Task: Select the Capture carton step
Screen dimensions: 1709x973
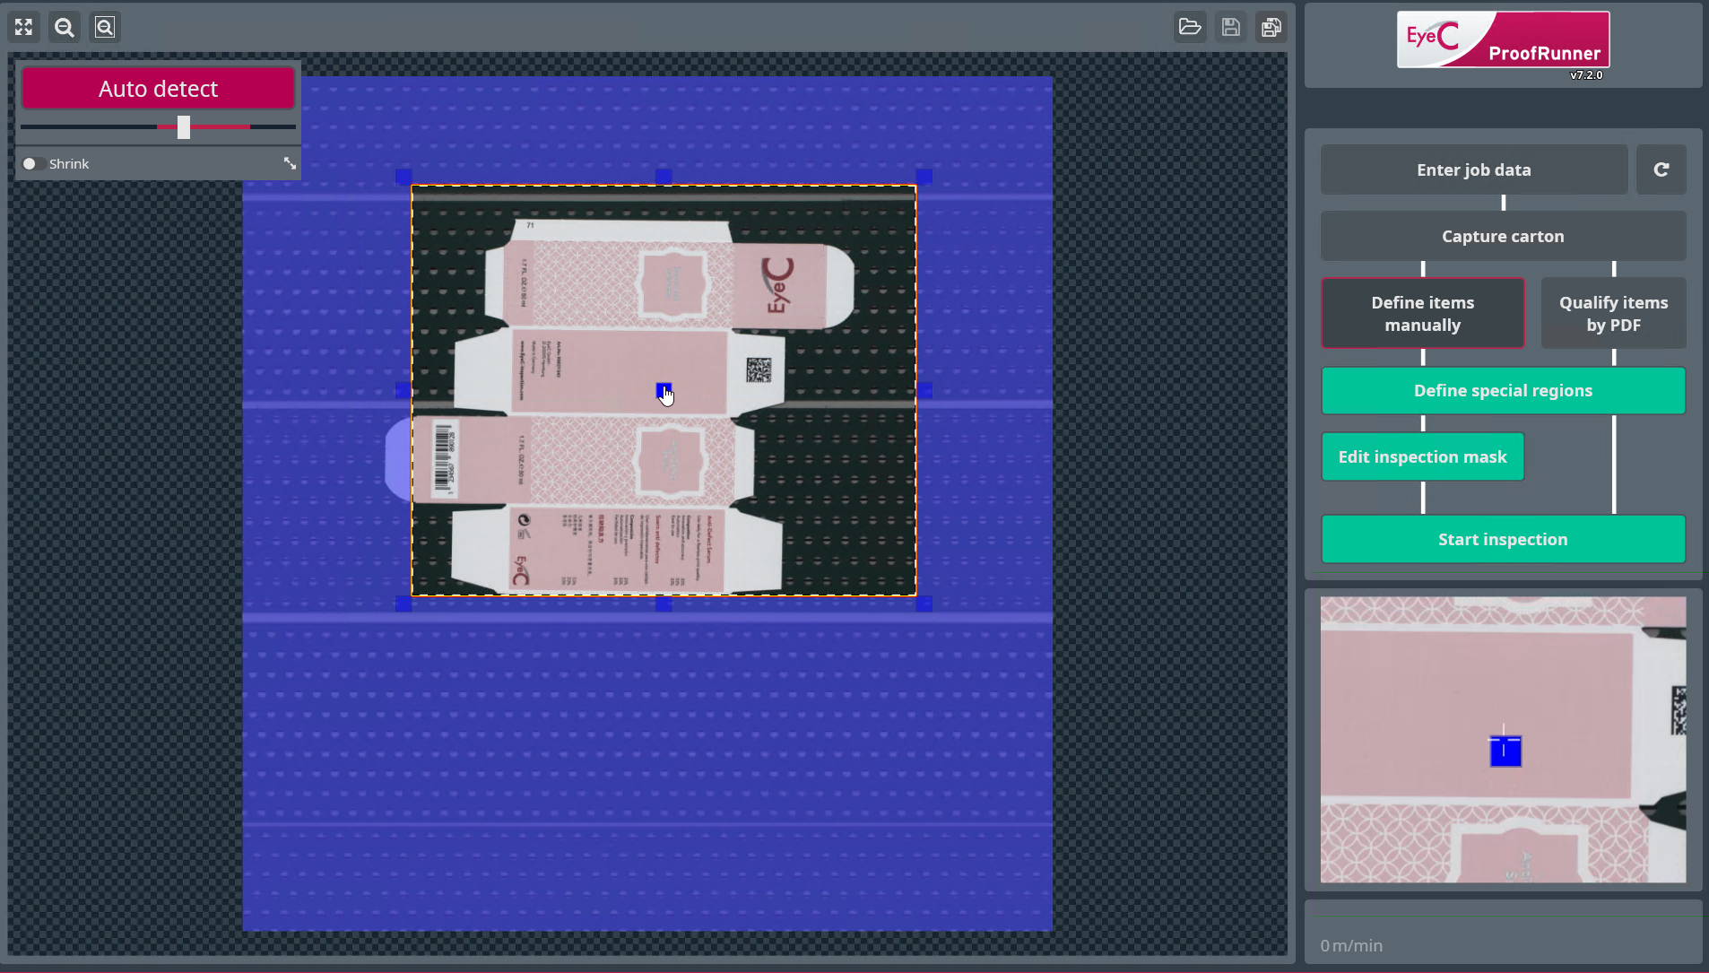Action: tap(1503, 236)
